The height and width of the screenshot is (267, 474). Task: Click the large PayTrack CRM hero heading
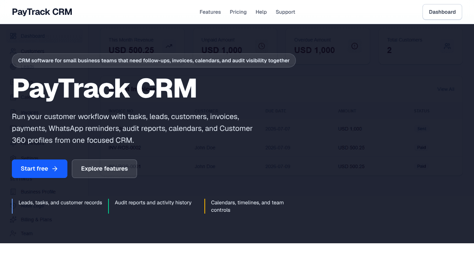click(104, 89)
